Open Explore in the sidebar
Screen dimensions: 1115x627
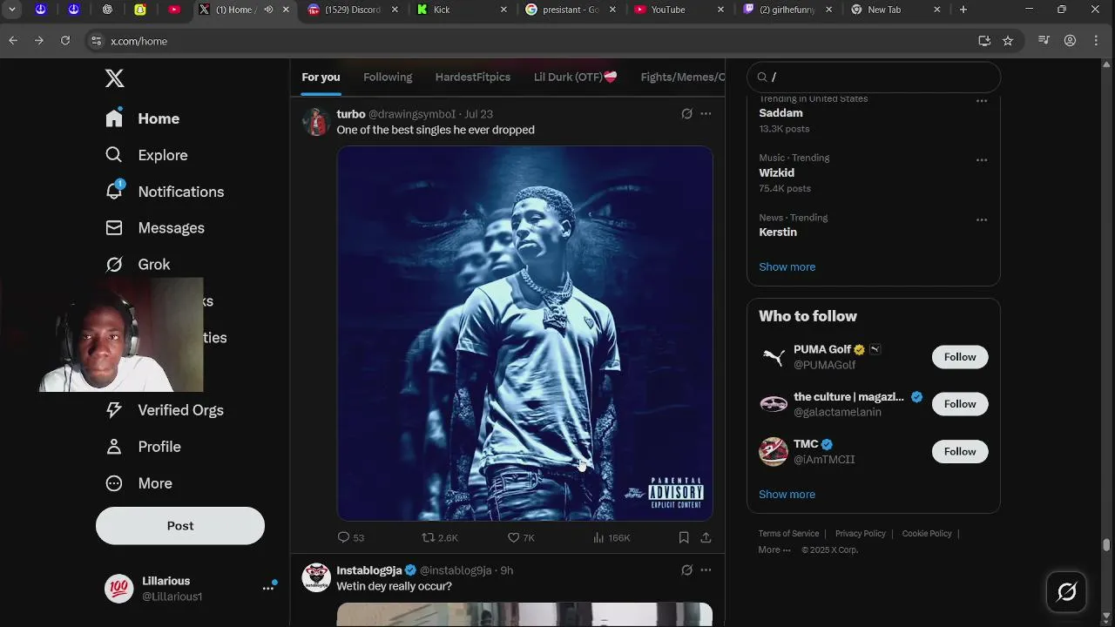pyautogui.click(x=146, y=155)
